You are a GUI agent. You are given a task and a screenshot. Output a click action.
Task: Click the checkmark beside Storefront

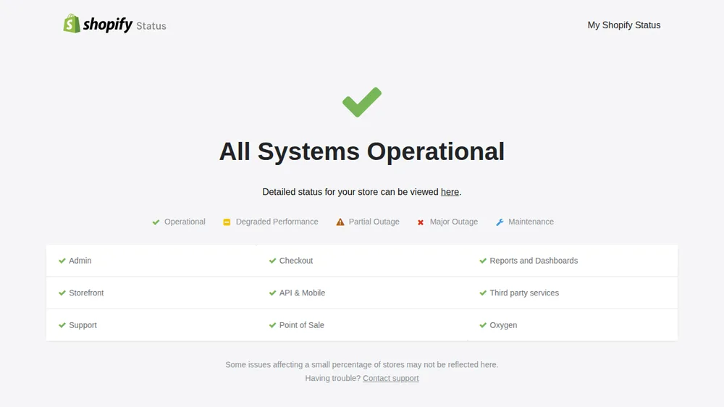point(62,293)
